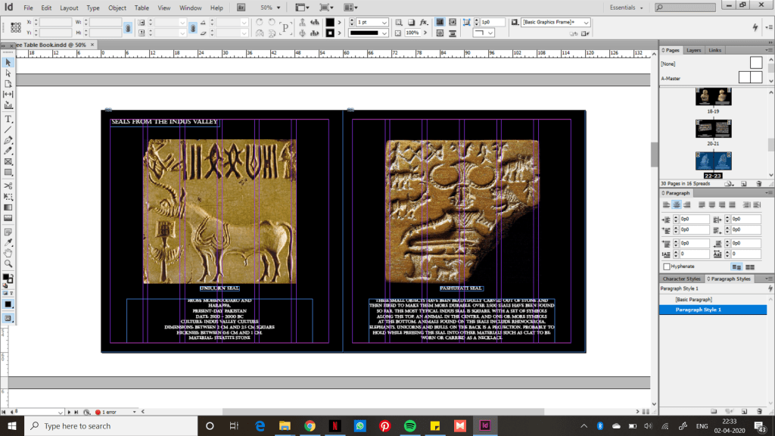Open the Layout menu
775x436 pixels.
tap(69, 8)
